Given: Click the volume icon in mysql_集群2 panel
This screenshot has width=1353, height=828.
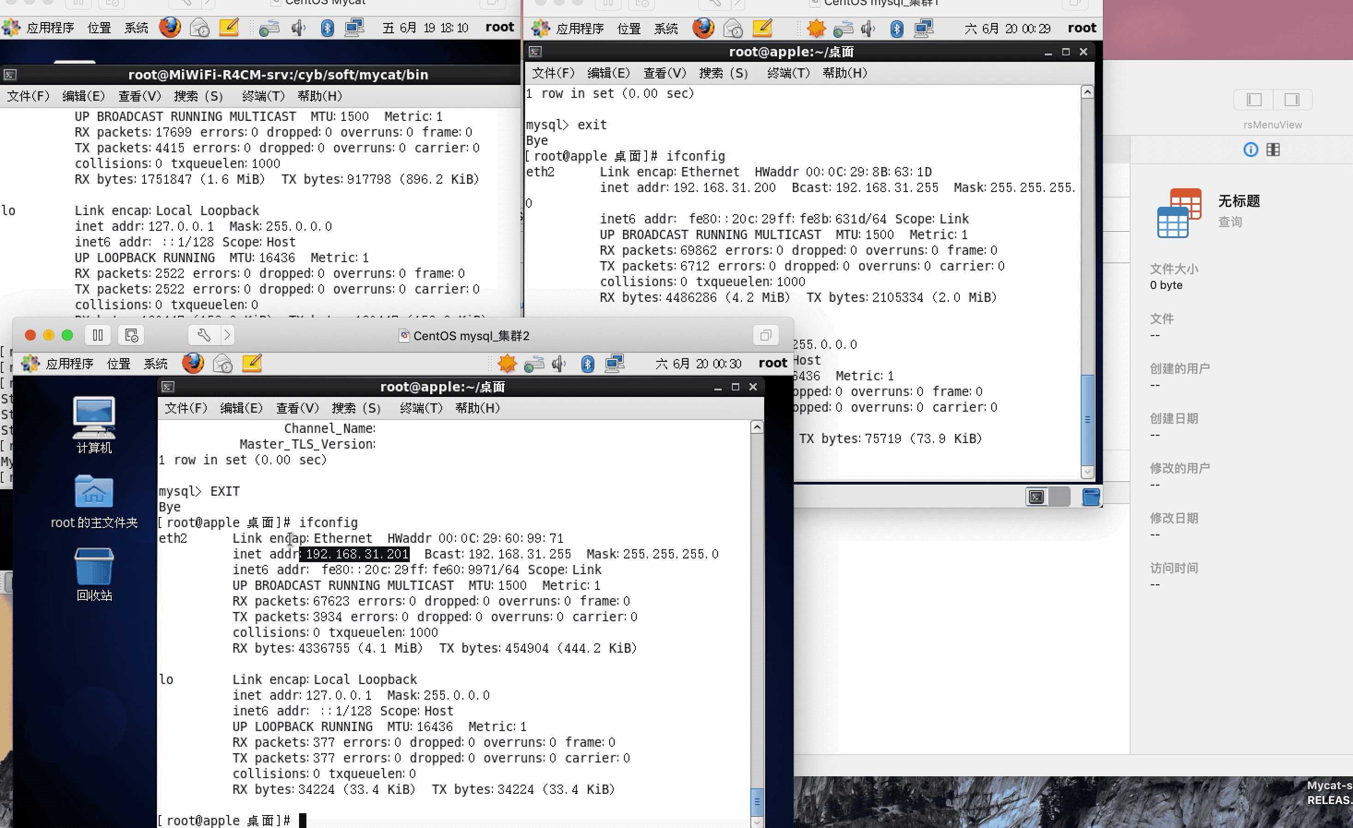Looking at the screenshot, I should [558, 364].
